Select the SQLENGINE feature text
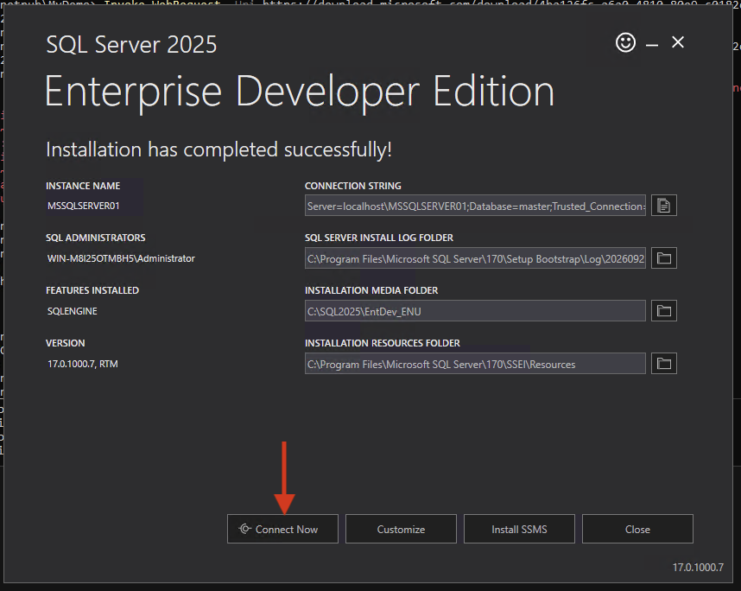 tap(73, 311)
